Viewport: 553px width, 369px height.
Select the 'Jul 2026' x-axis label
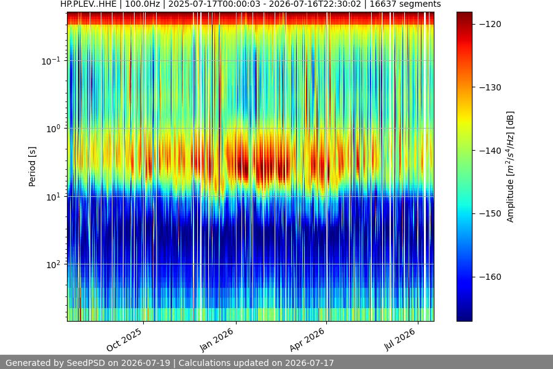[400, 339]
